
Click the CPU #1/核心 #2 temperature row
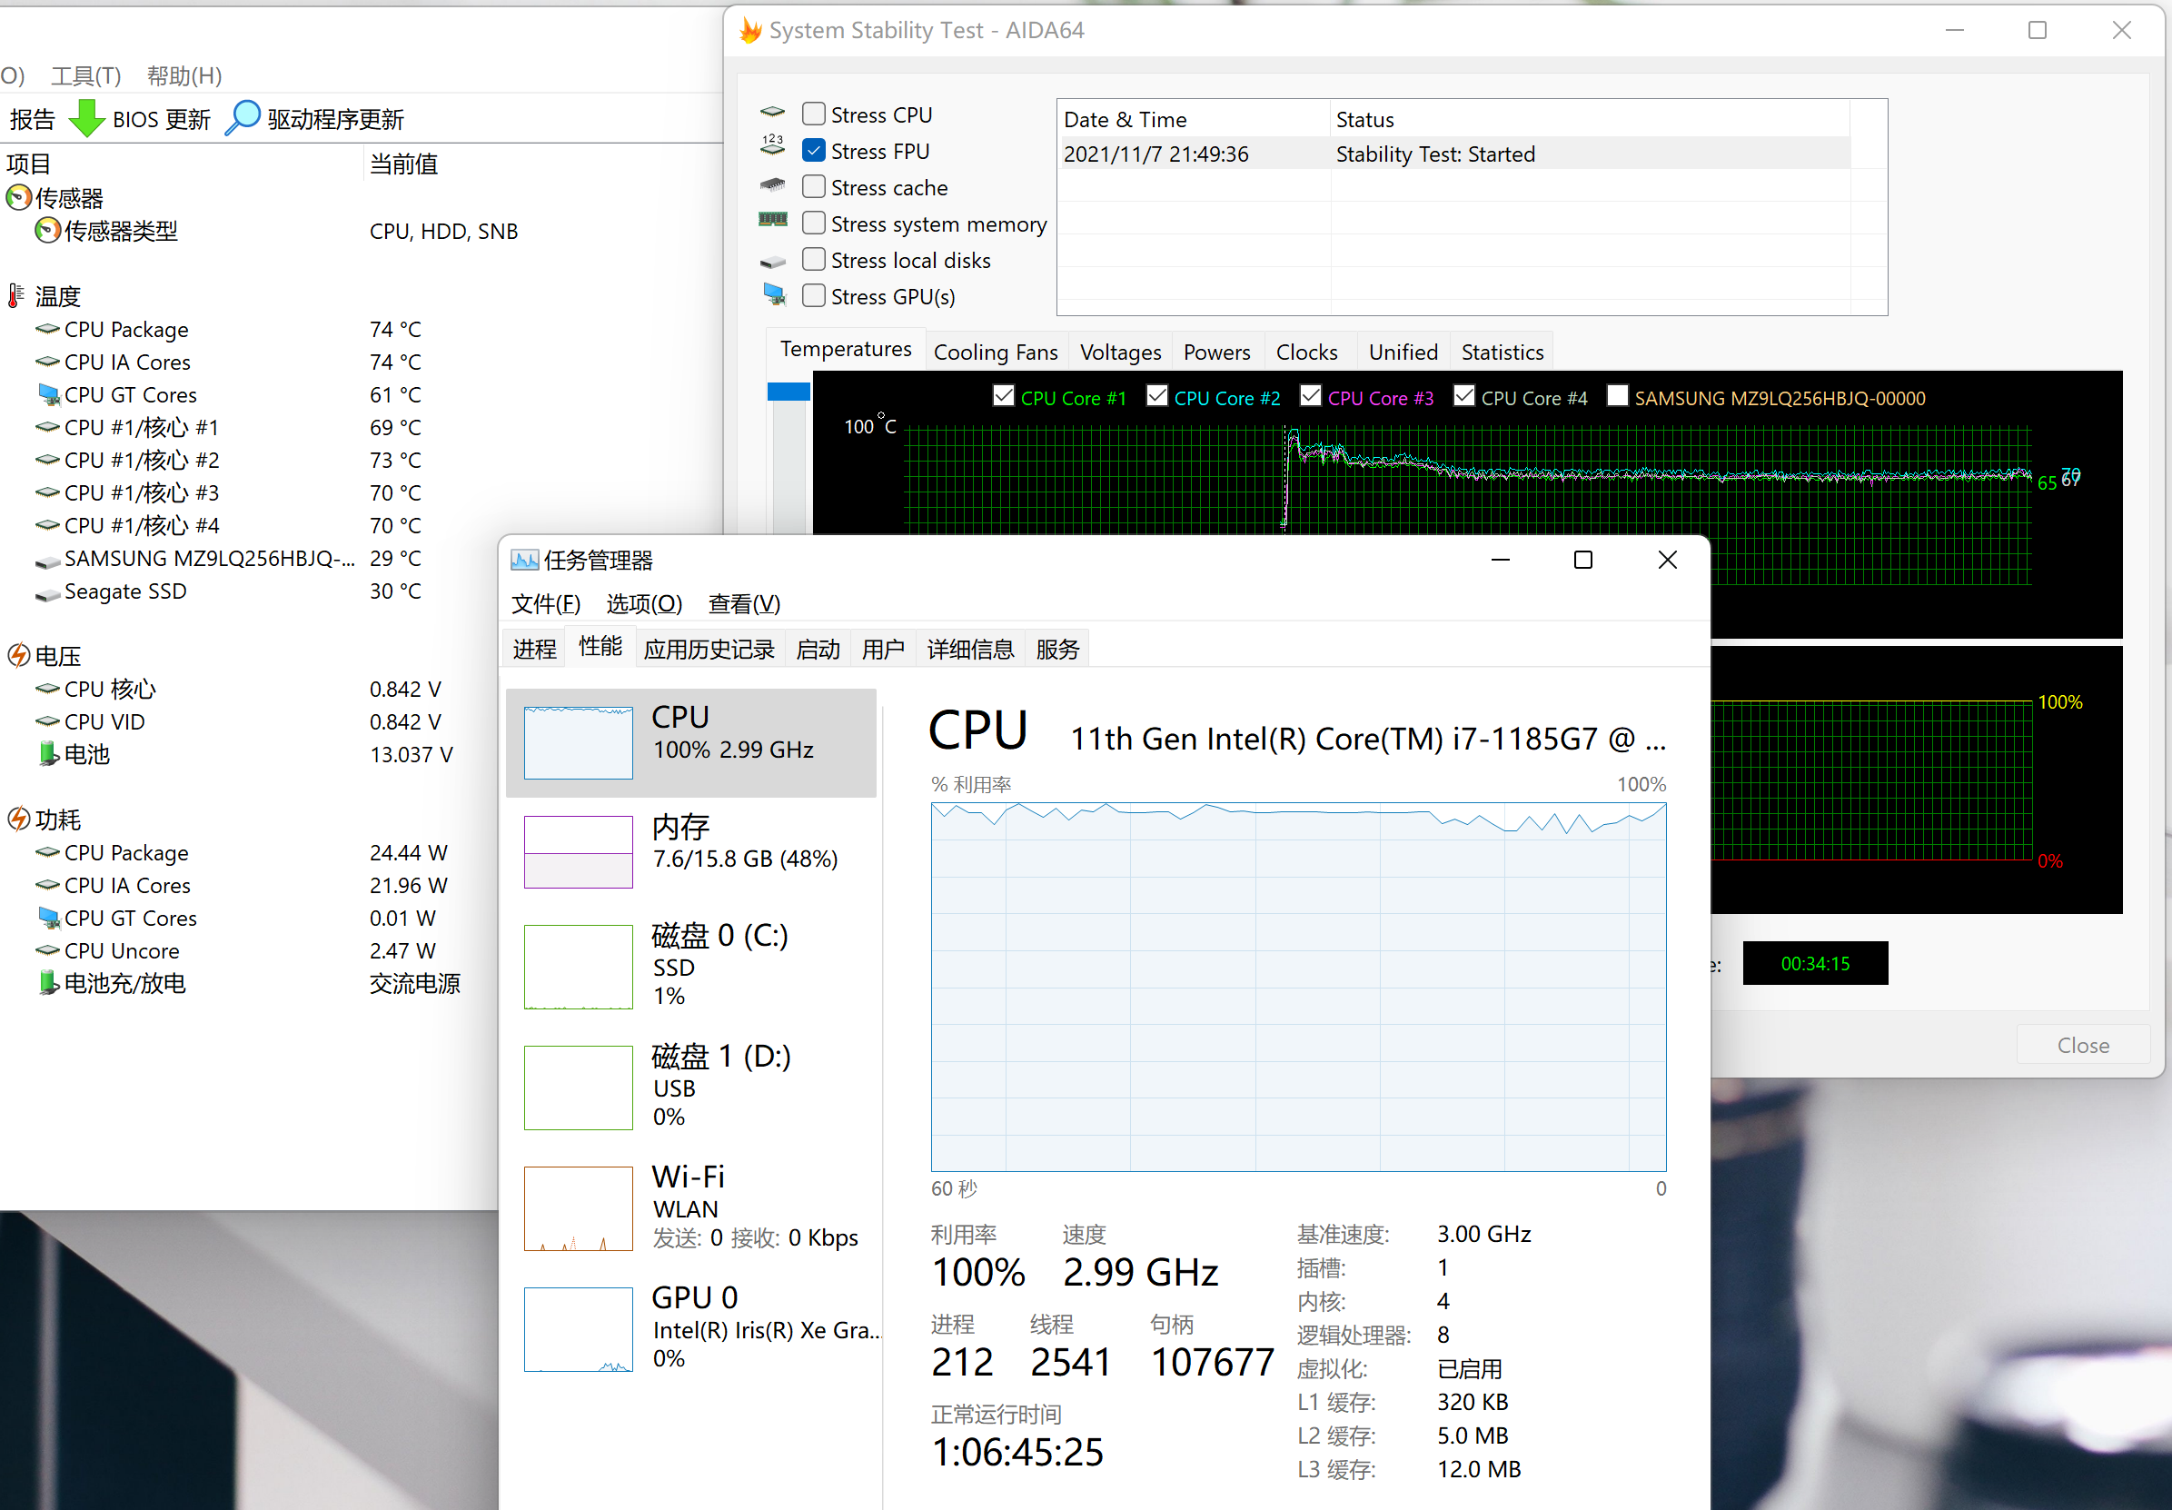(227, 460)
